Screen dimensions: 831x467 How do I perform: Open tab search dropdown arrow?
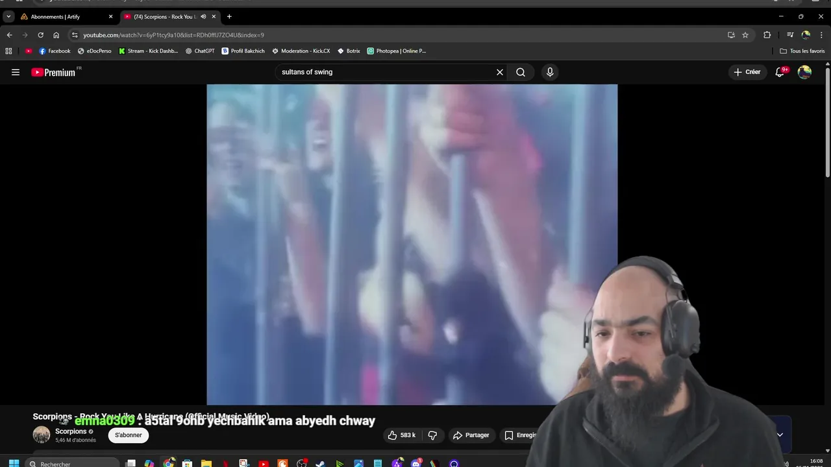8,17
